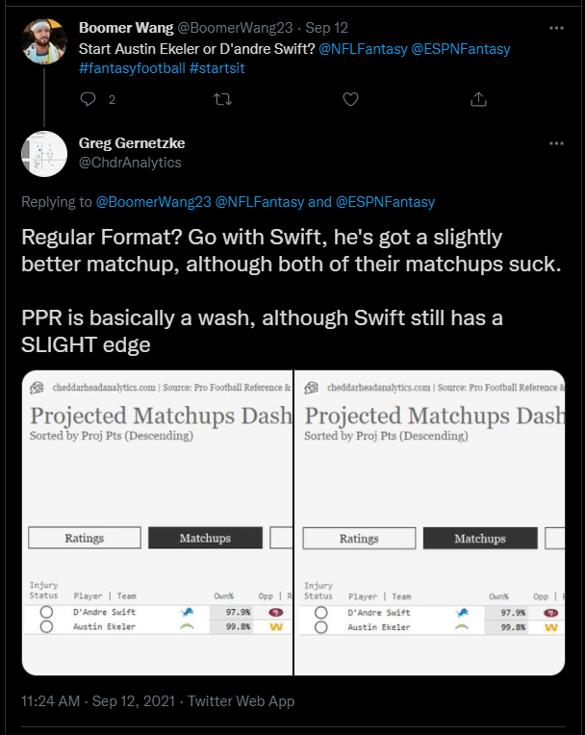Select Austin Ekeler radio circle in right image
This screenshot has width=585, height=735.
(321, 627)
